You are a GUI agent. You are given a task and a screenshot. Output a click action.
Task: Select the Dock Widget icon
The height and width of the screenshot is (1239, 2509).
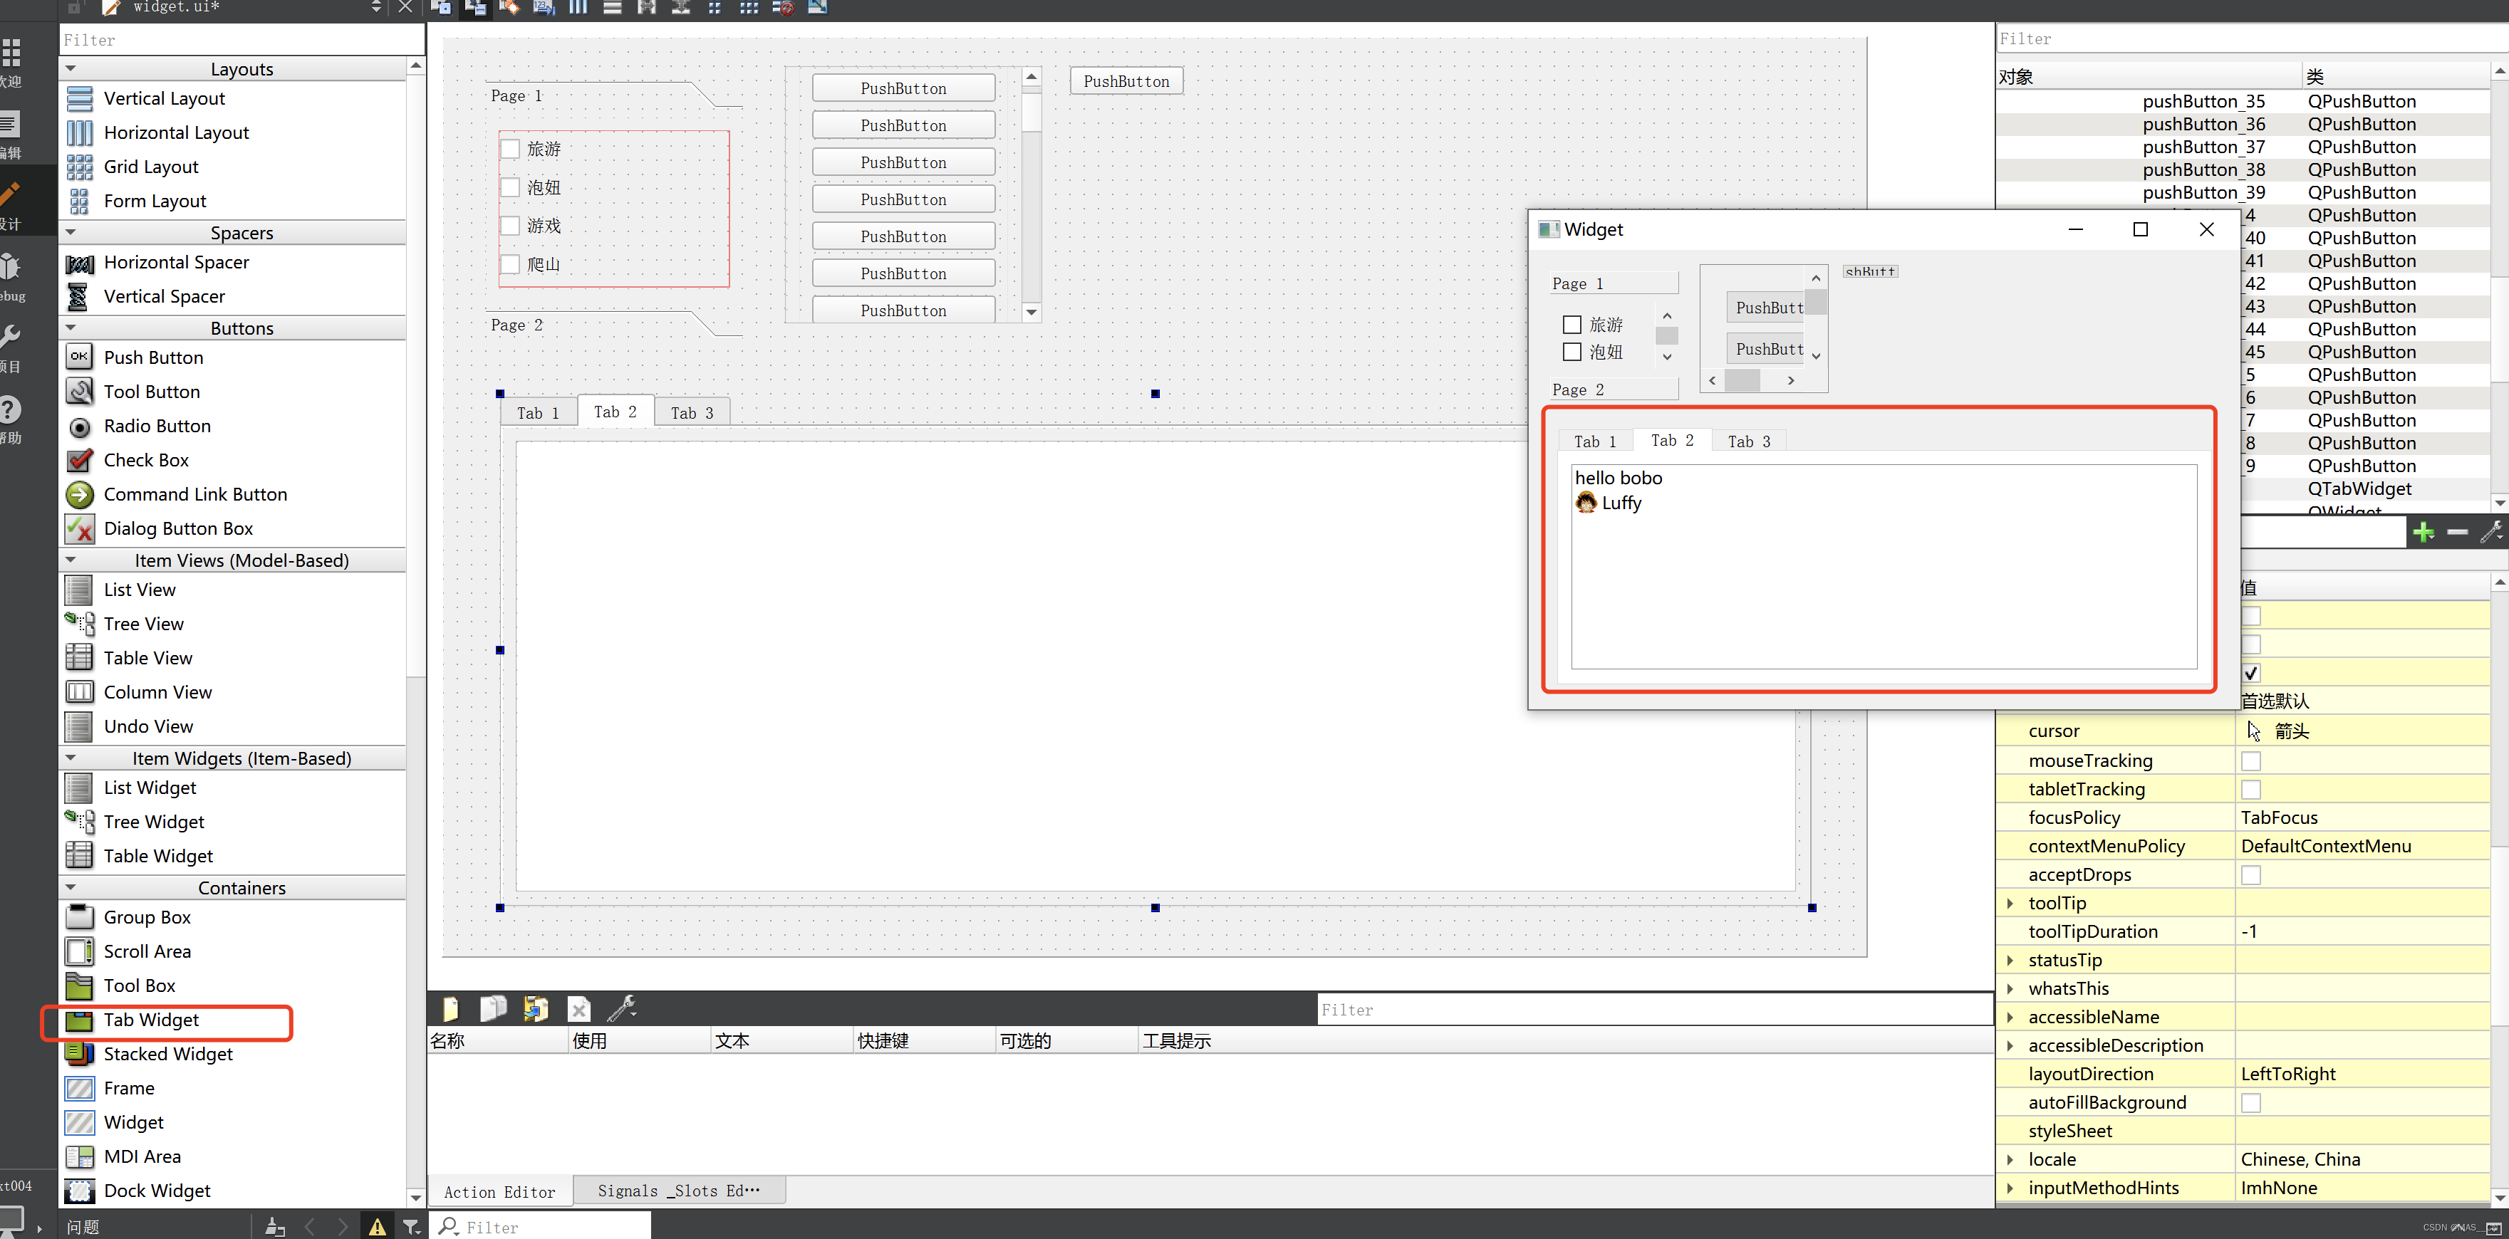[79, 1191]
